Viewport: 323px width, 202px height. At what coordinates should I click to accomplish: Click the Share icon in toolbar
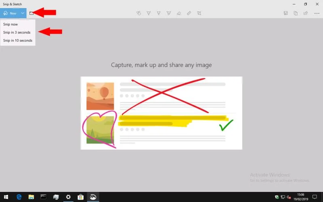click(306, 13)
